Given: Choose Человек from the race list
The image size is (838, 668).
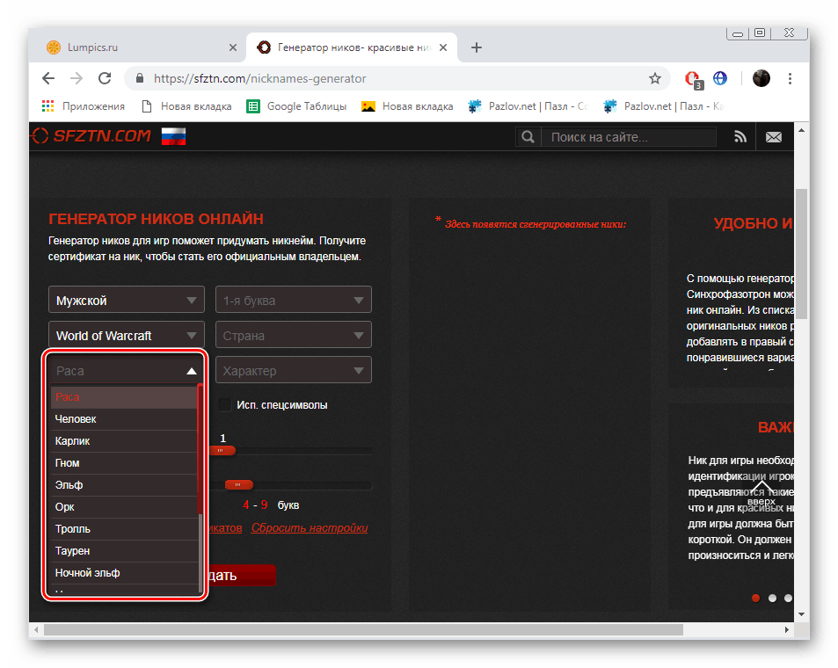Looking at the screenshot, I should coord(124,419).
